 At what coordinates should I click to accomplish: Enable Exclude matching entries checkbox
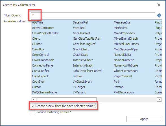point(33,112)
